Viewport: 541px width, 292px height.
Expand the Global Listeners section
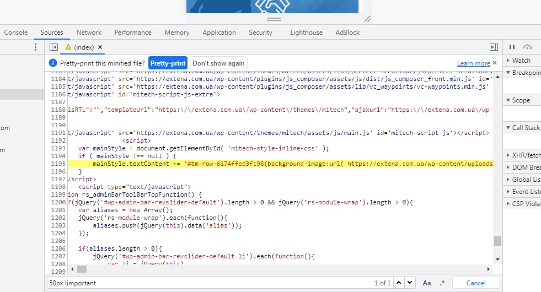coord(522,179)
